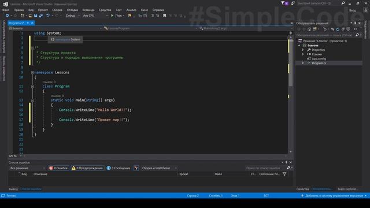Close the Program.cs tab

[x=32, y=23]
